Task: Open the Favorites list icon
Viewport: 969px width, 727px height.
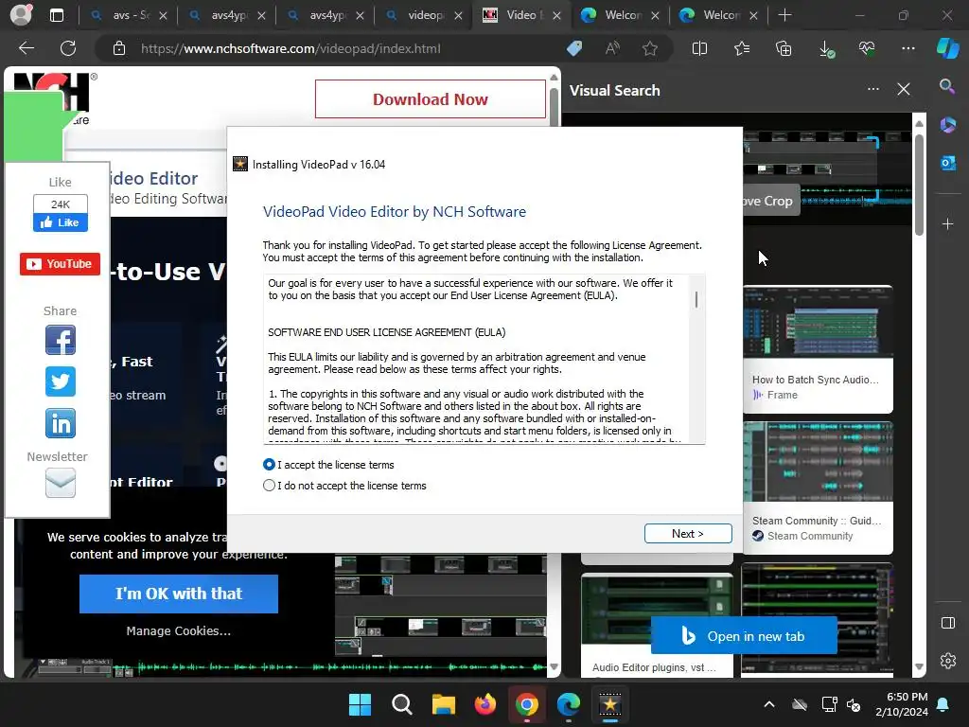Action: click(742, 48)
